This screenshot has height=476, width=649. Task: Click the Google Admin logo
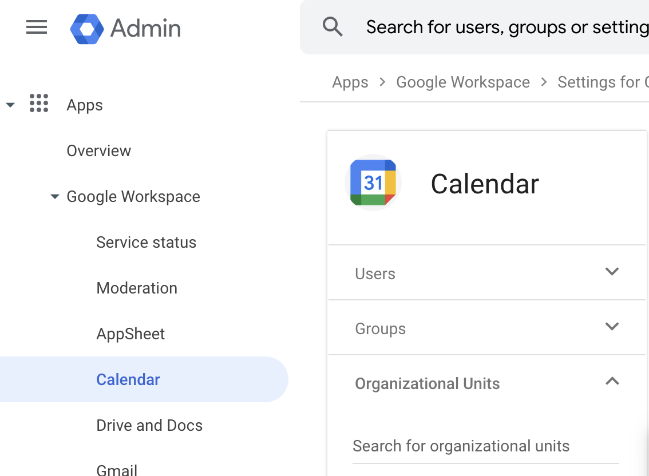click(87, 29)
